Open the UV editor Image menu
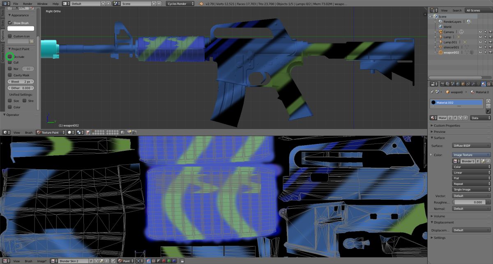This screenshot has width=493, height=264. coord(41,261)
